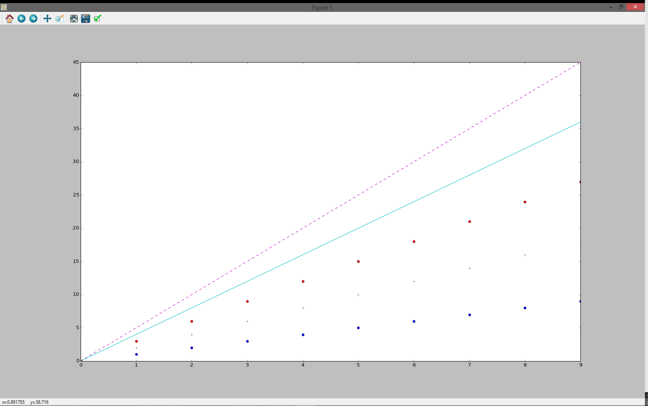Minimize the Figure 1 window

click(611, 7)
